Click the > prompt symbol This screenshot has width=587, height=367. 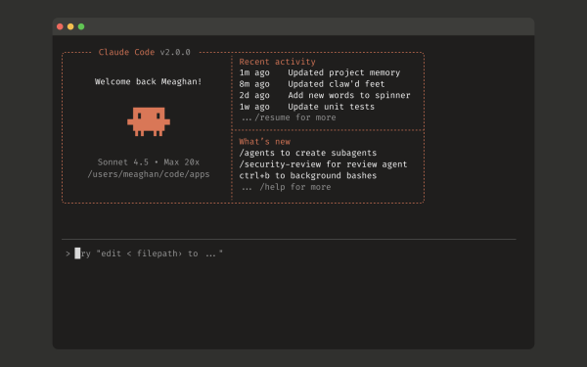click(x=68, y=253)
